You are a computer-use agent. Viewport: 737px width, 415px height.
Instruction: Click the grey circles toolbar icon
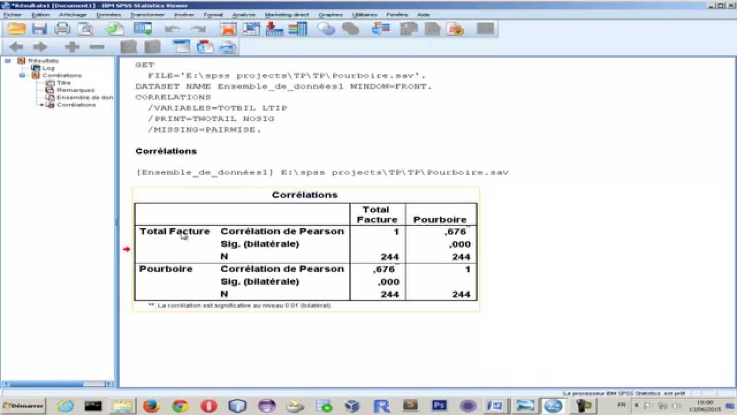(351, 29)
